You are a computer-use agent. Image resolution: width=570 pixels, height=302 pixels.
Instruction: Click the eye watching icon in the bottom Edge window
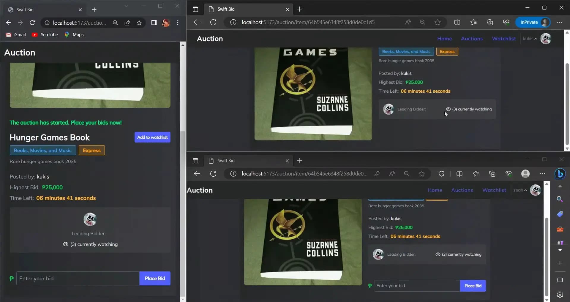click(438, 254)
